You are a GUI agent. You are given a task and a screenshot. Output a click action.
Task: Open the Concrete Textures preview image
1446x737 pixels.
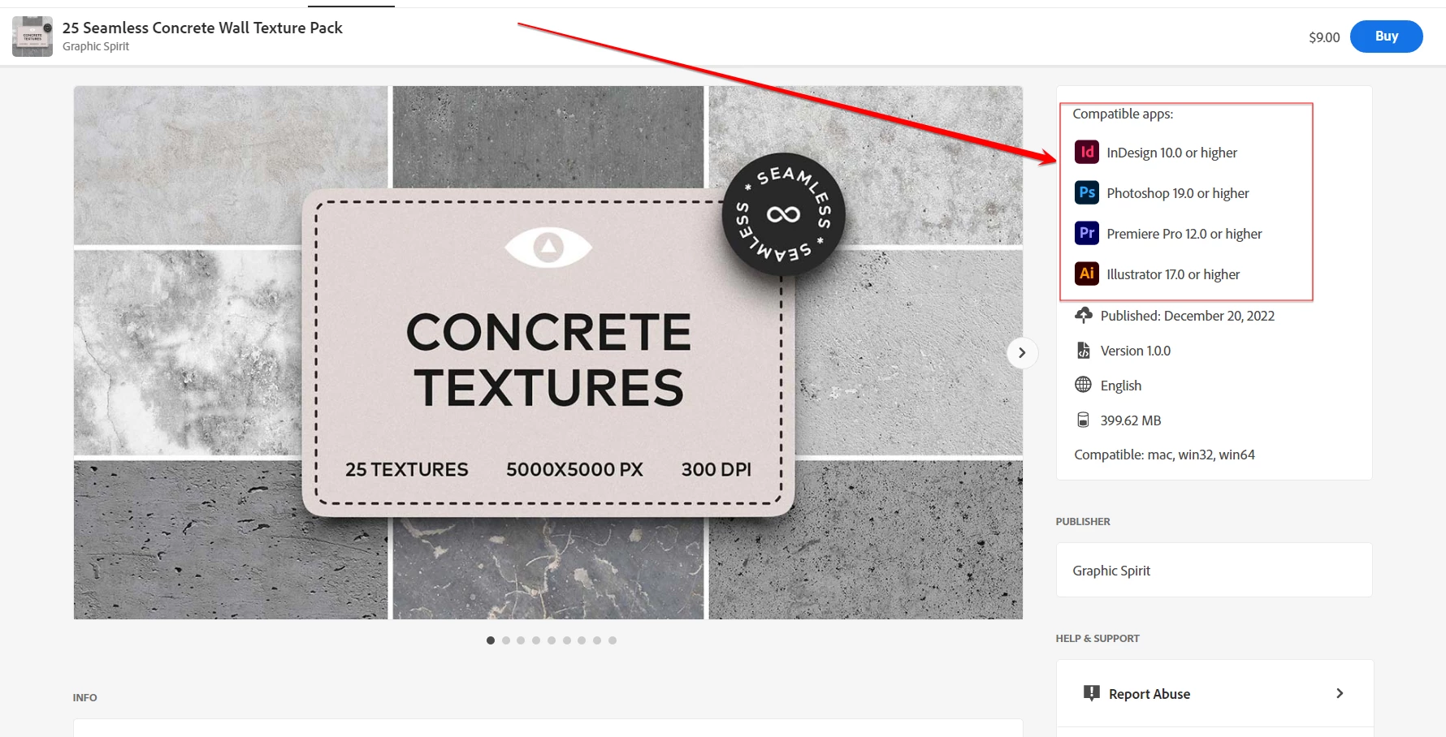(548, 353)
